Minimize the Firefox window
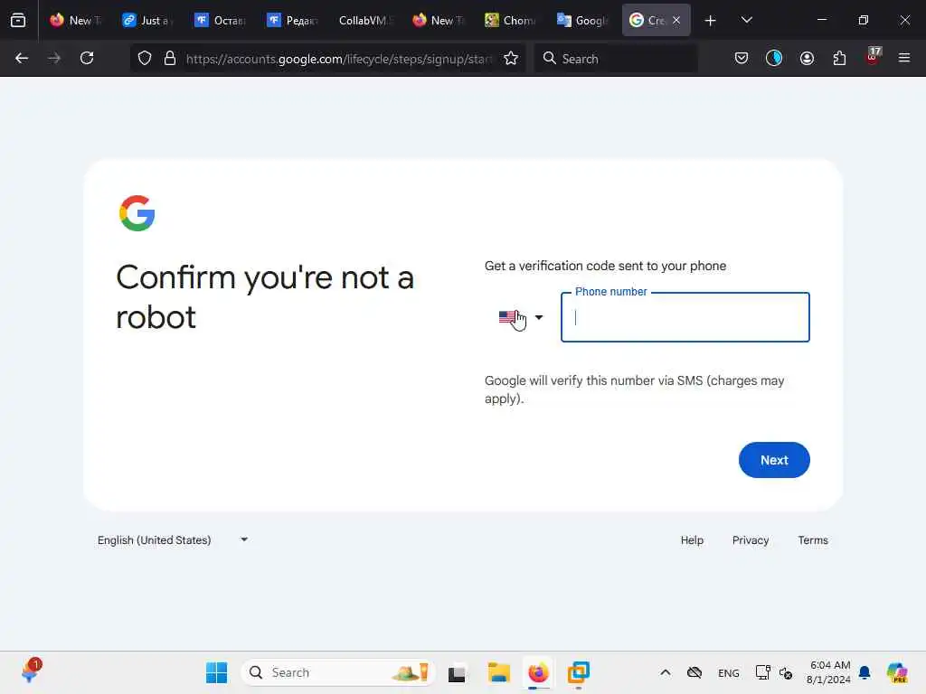 point(821,20)
